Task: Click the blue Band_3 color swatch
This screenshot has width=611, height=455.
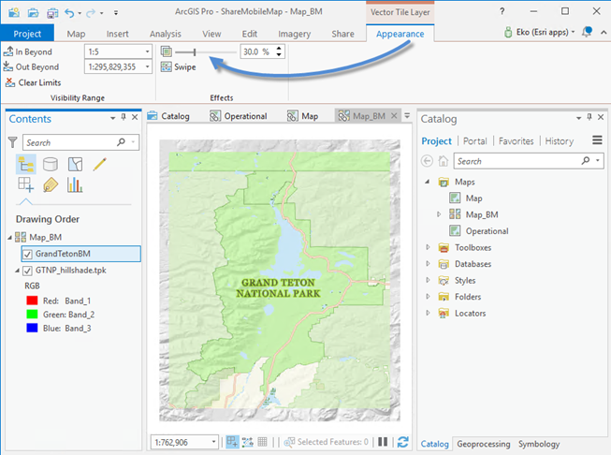Action: [x=32, y=328]
